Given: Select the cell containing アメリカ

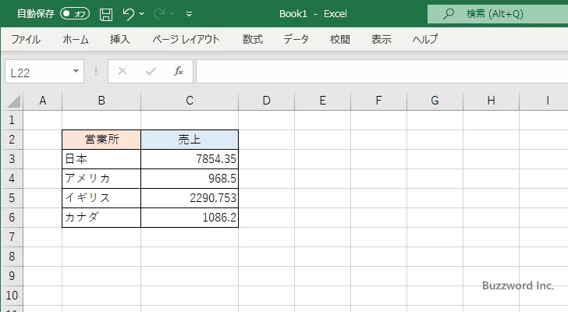Looking at the screenshot, I should click(101, 179).
